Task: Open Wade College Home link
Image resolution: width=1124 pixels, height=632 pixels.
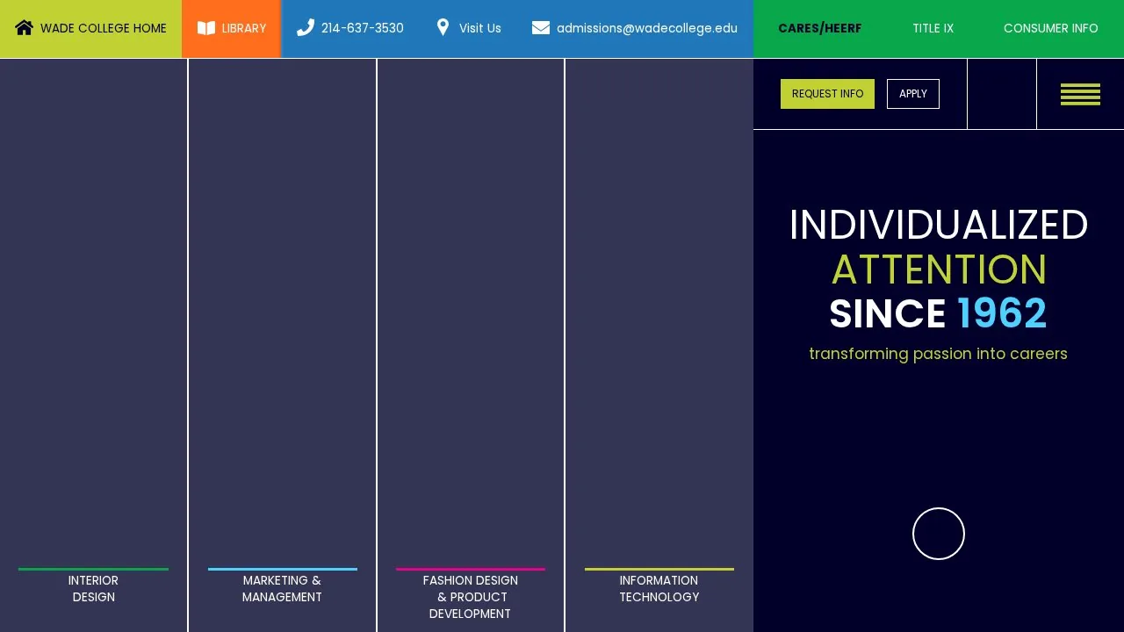Action: 91,29
